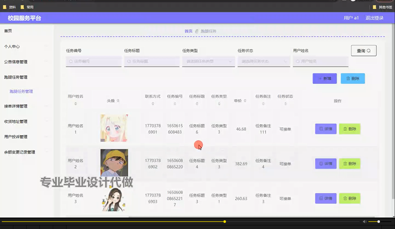Viewport: 395px width, 229px height.
Task: Click the 校园服务平台 title
Action: click(24, 18)
